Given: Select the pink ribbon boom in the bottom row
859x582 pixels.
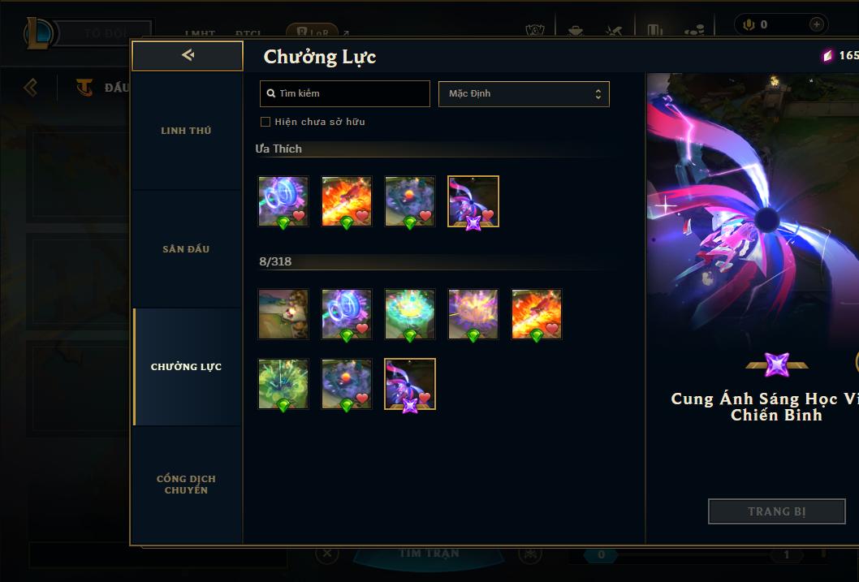Looking at the screenshot, I should [x=410, y=384].
